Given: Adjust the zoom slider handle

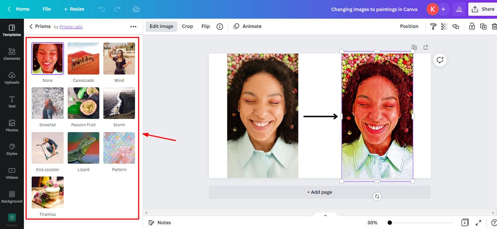Looking at the screenshot, I should [390, 223].
